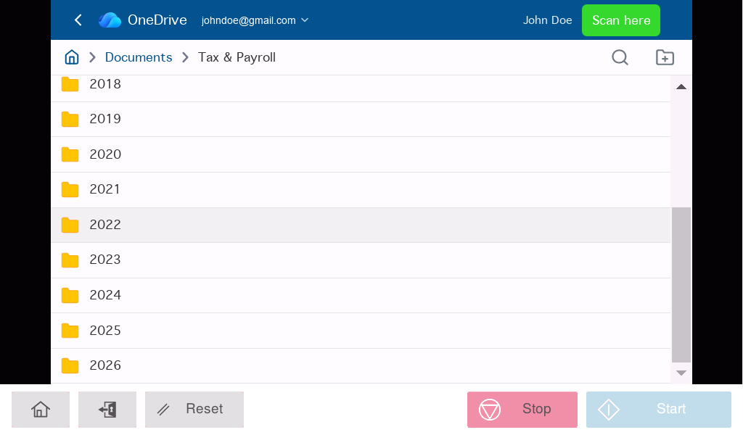Click the John Doe user name
743x435 pixels.
pyautogui.click(x=547, y=20)
